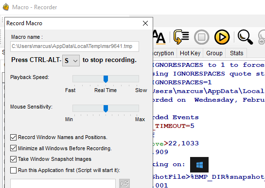This screenshot has width=265, height=188.
Task: Click the yellow Play macro button
Action: click(x=222, y=37)
